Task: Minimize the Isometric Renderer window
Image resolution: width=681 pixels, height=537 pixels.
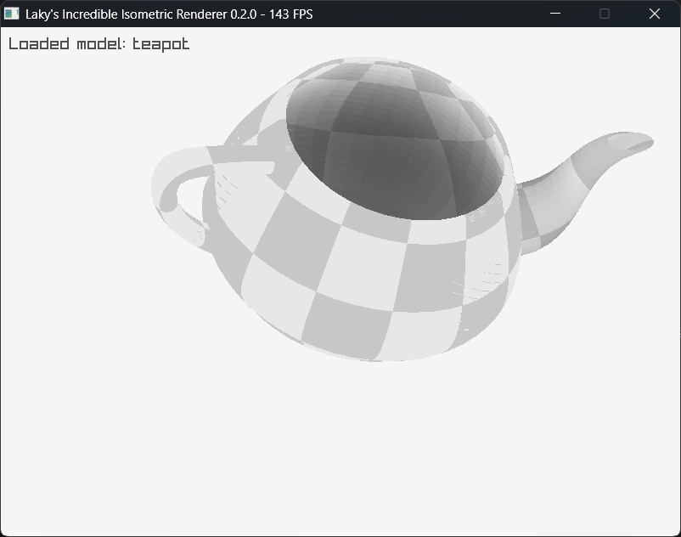Action: [x=555, y=14]
